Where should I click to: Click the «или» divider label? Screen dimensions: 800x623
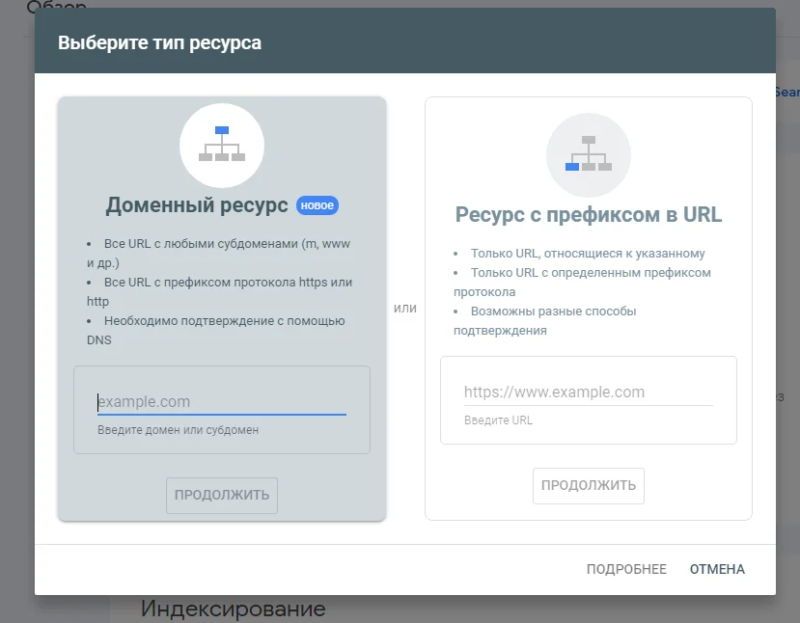[x=406, y=308]
